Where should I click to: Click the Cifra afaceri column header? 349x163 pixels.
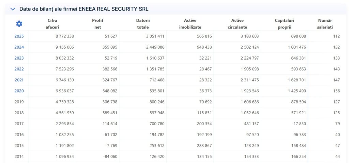point(52,24)
